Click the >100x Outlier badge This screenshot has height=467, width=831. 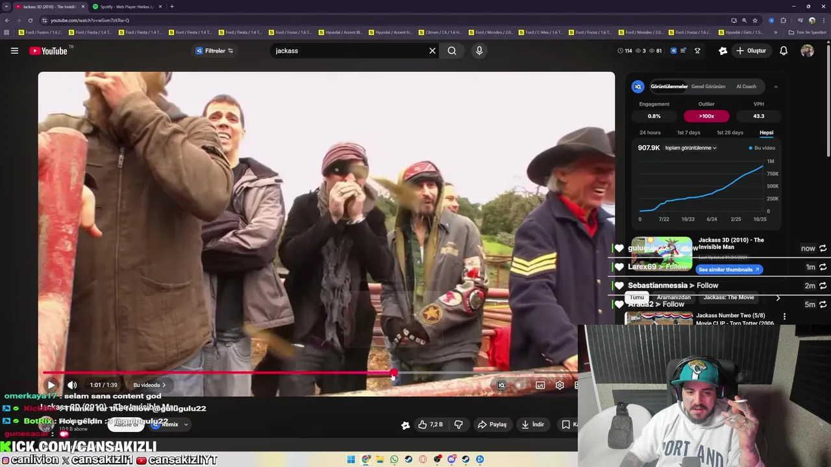coord(706,116)
